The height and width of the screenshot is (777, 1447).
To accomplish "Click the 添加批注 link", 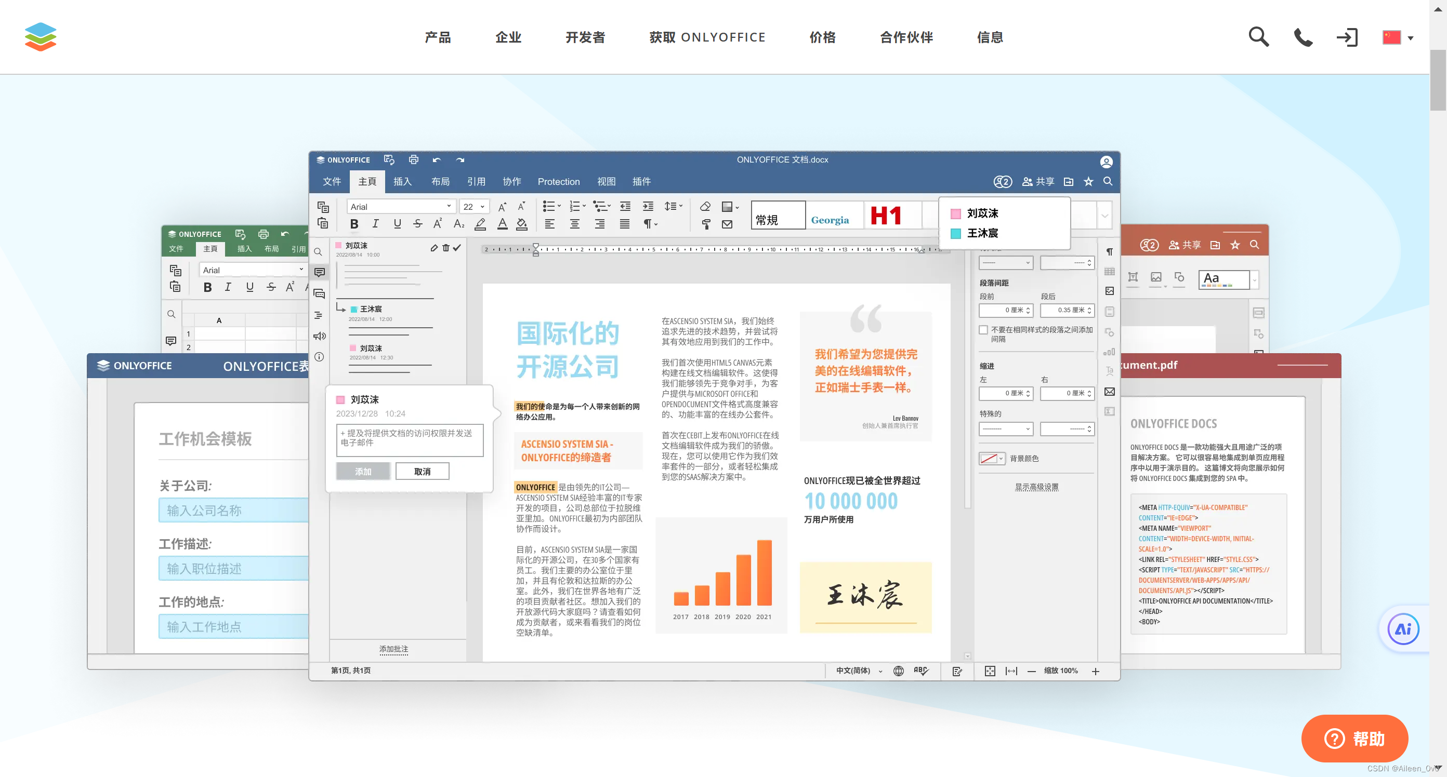I will pos(393,650).
